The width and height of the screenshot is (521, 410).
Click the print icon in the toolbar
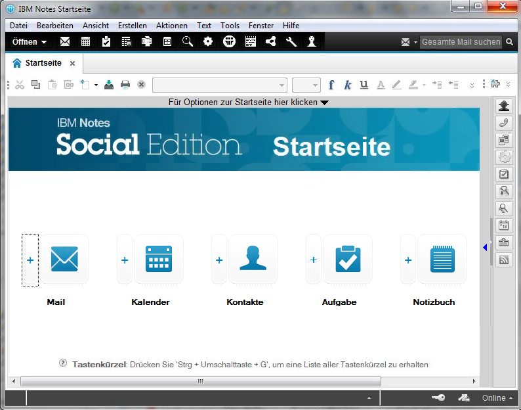(x=125, y=85)
